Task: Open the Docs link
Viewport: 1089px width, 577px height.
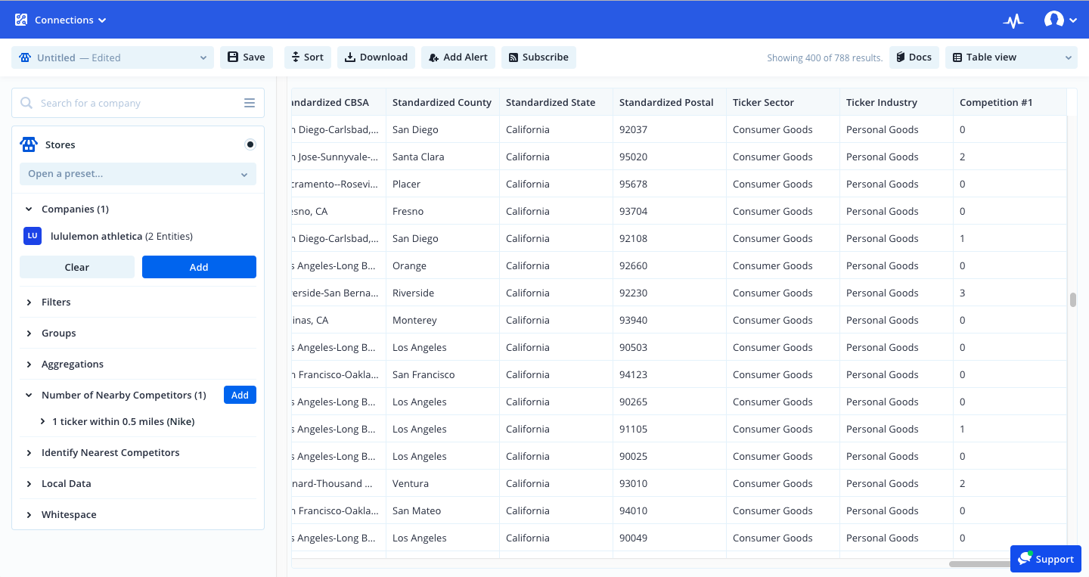Action: tap(914, 57)
